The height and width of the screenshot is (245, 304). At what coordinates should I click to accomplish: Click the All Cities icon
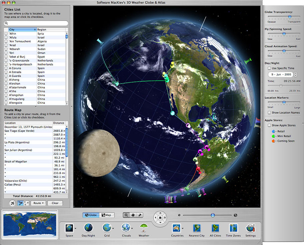point(215,228)
